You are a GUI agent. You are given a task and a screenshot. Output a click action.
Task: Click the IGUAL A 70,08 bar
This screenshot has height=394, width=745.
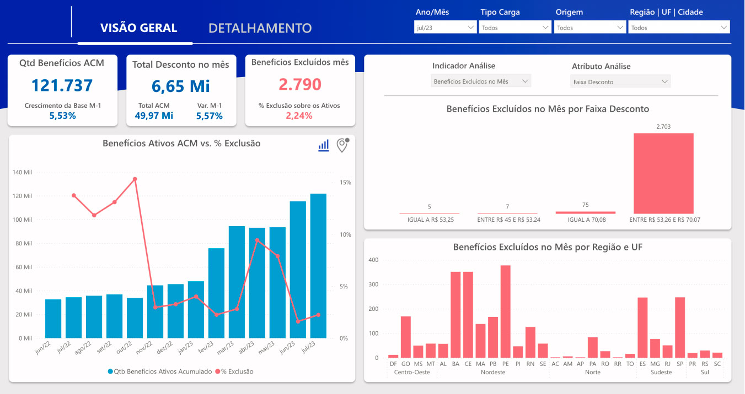[x=585, y=212]
